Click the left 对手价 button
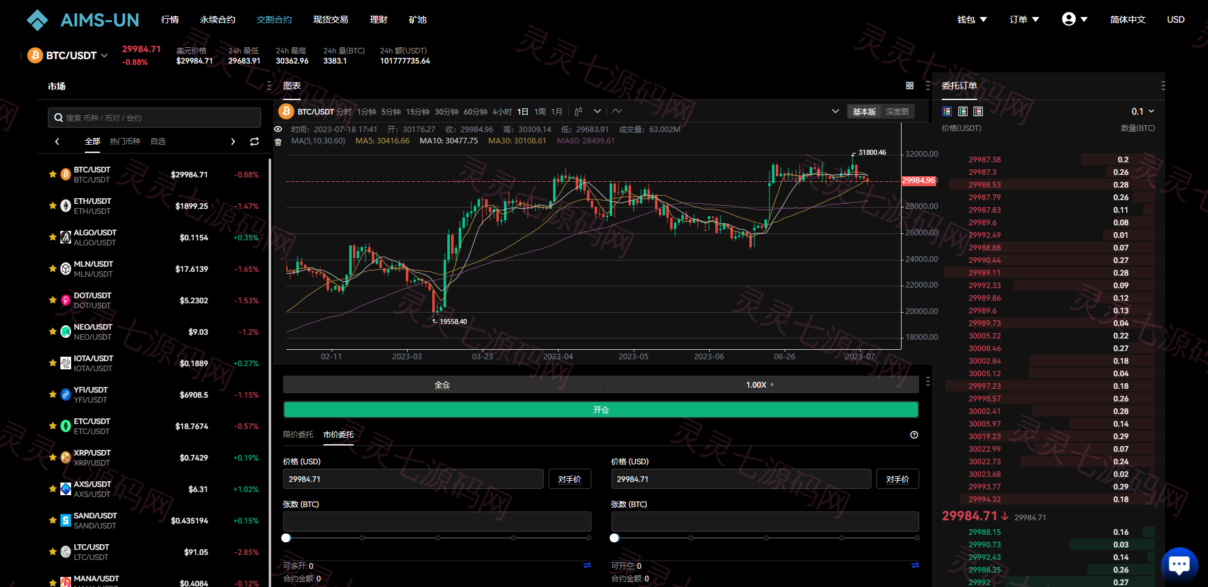Image resolution: width=1208 pixels, height=587 pixels. coord(569,479)
